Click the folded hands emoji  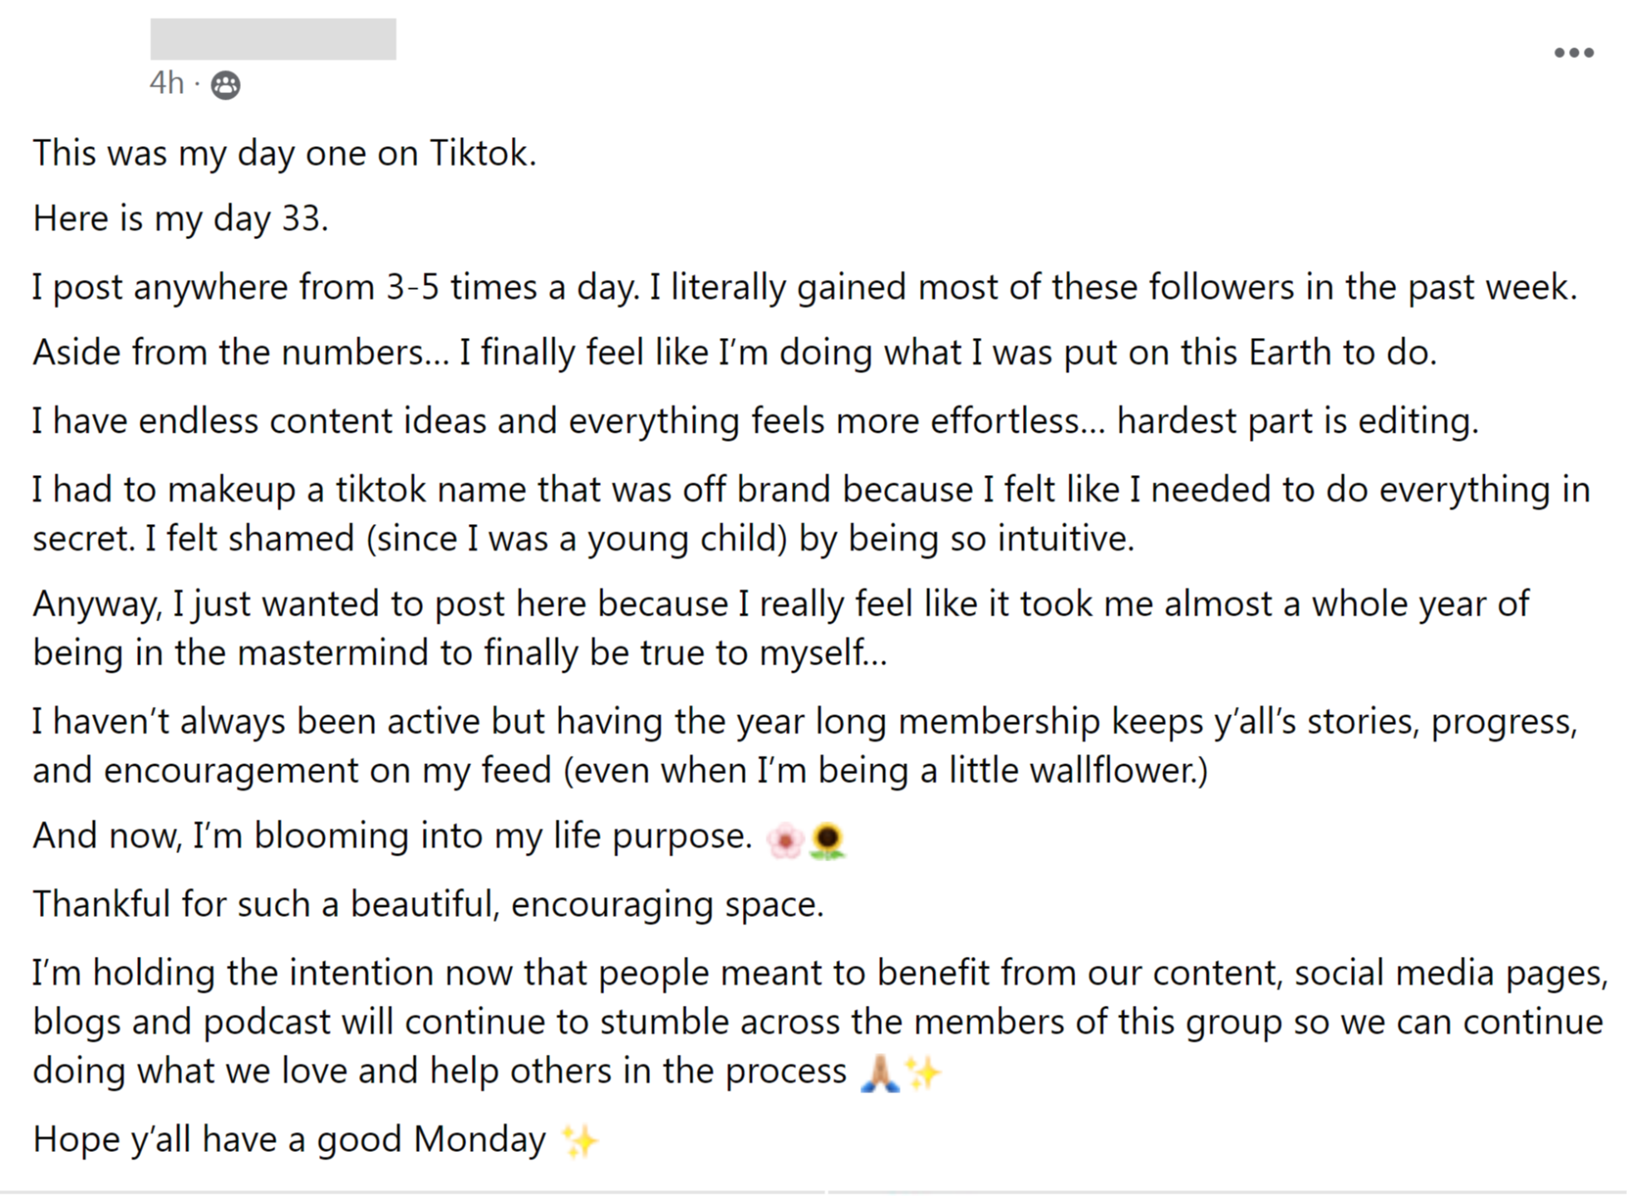[x=880, y=1073]
